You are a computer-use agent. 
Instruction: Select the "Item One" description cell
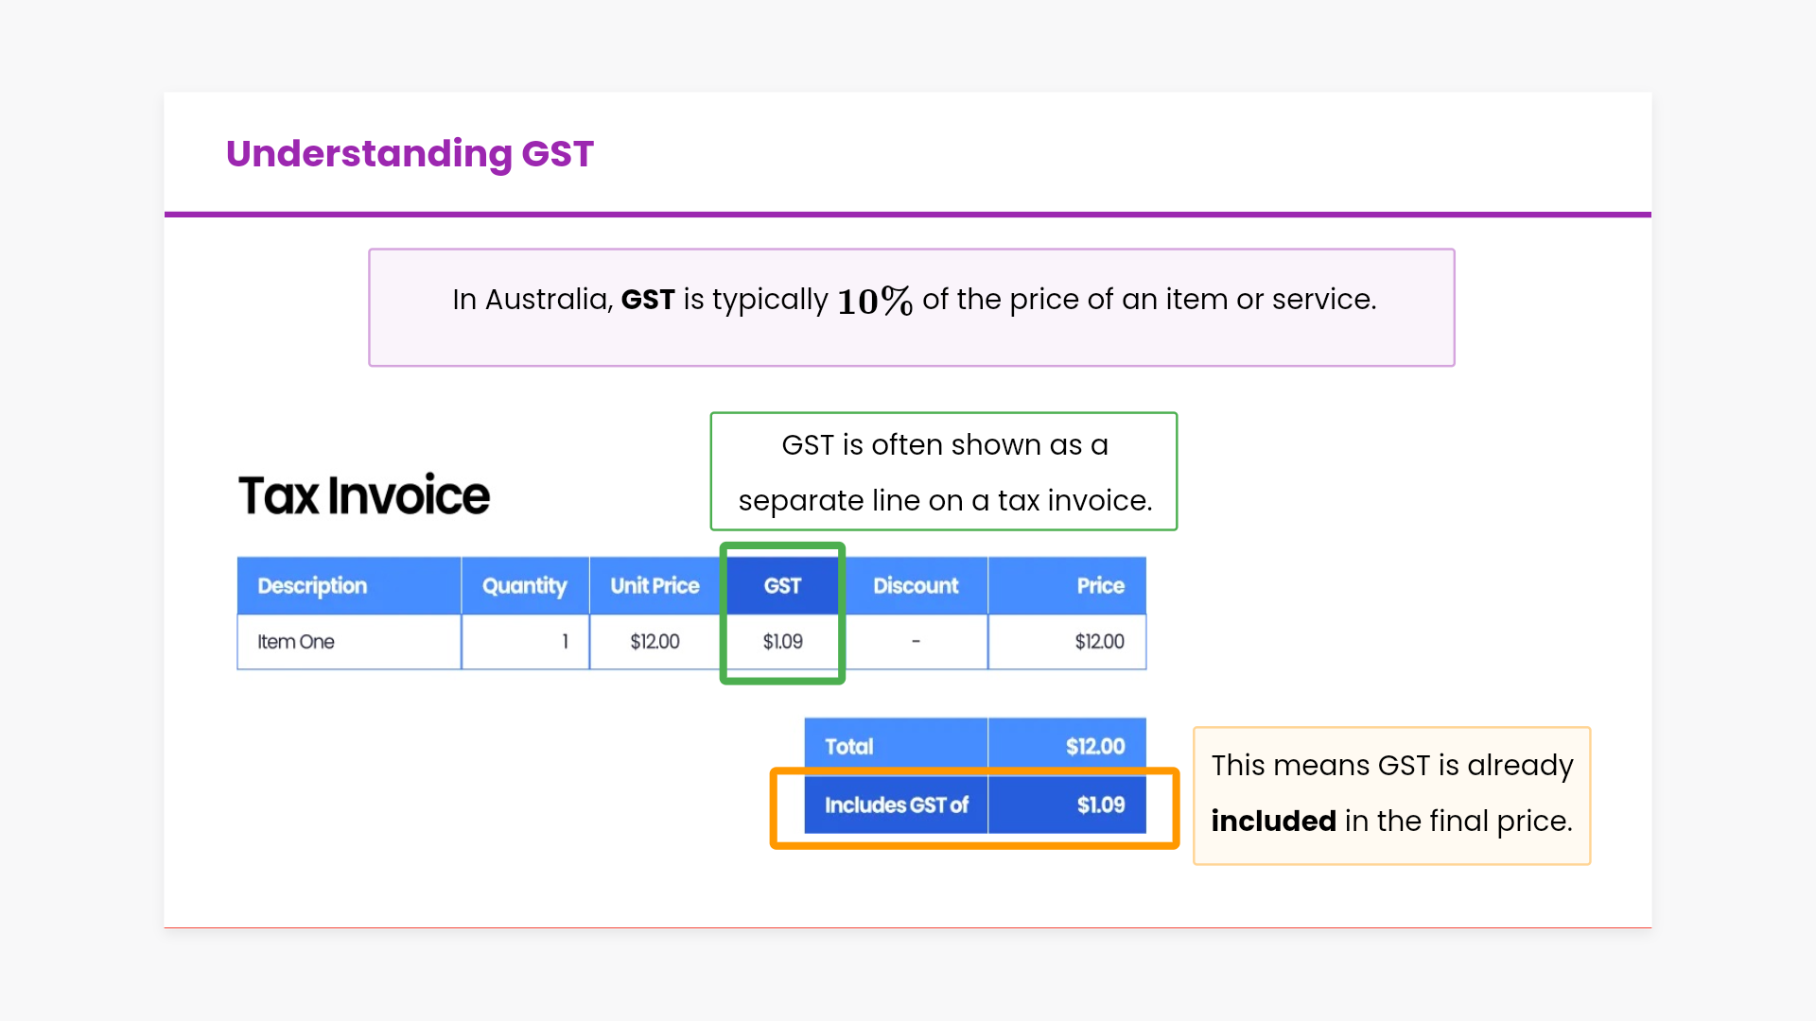point(296,642)
